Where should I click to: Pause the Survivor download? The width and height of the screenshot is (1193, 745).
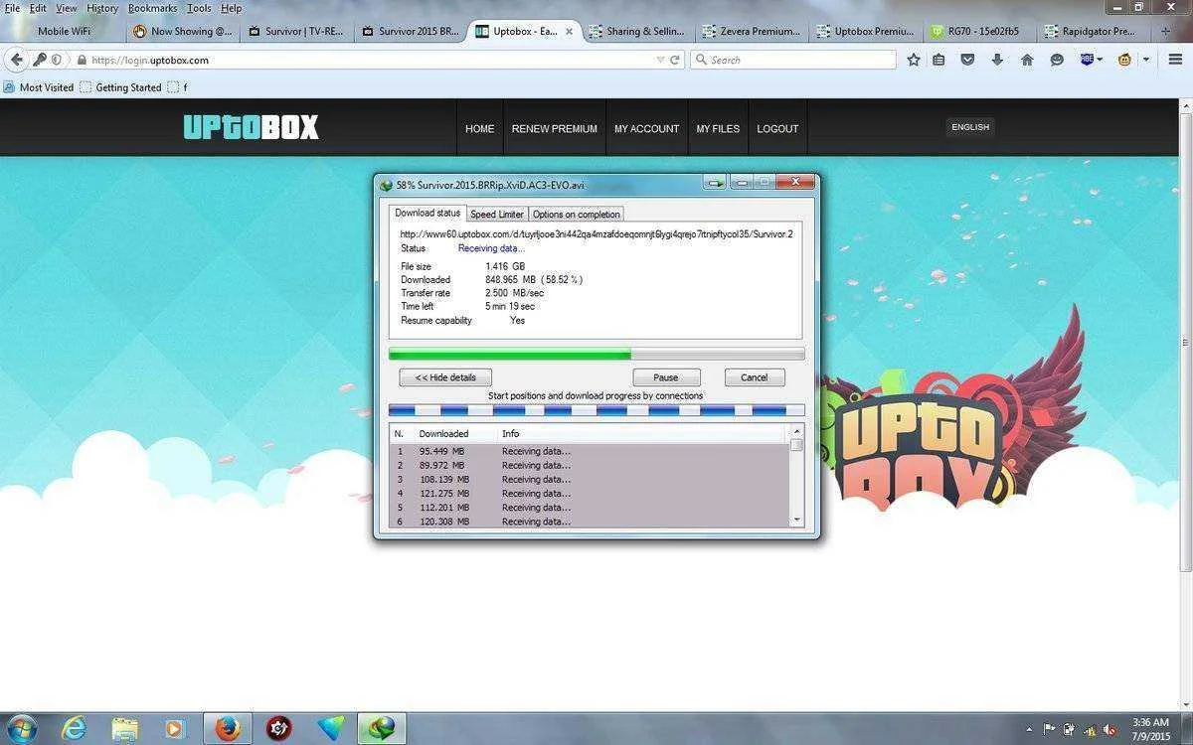click(x=666, y=377)
